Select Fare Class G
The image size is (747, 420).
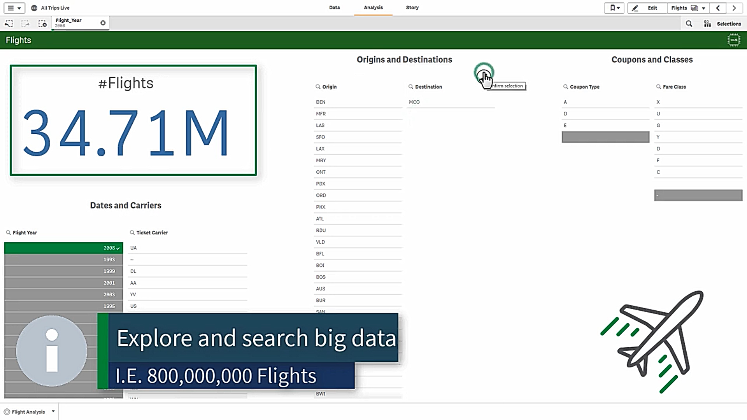tap(698, 125)
